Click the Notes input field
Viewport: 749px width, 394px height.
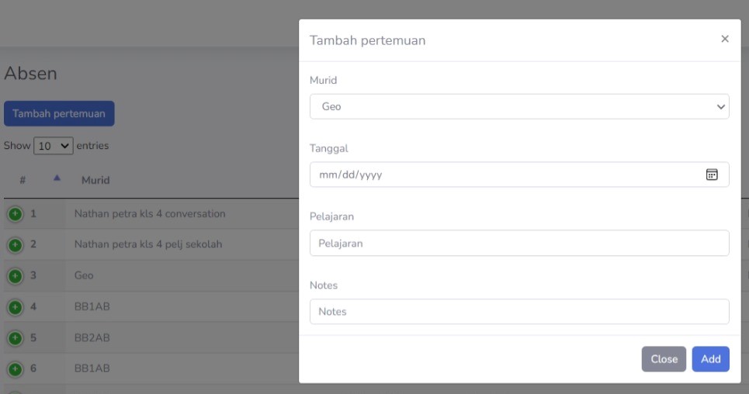(x=518, y=312)
